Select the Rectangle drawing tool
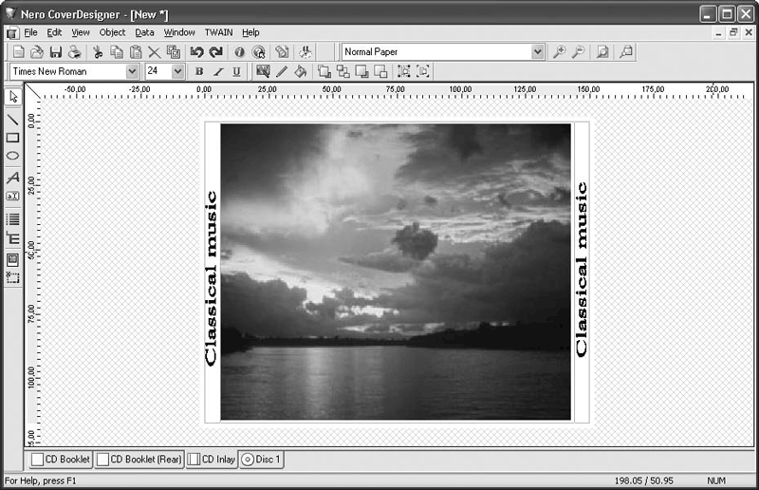 click(12, 138)
